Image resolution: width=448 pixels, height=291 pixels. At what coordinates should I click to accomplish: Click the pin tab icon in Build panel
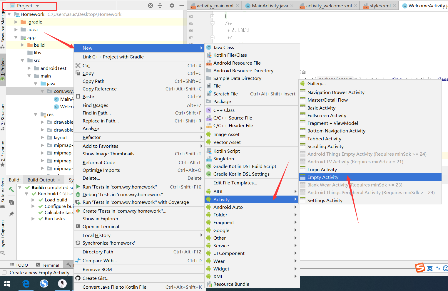pyautogui.click(x=11, y=214)
